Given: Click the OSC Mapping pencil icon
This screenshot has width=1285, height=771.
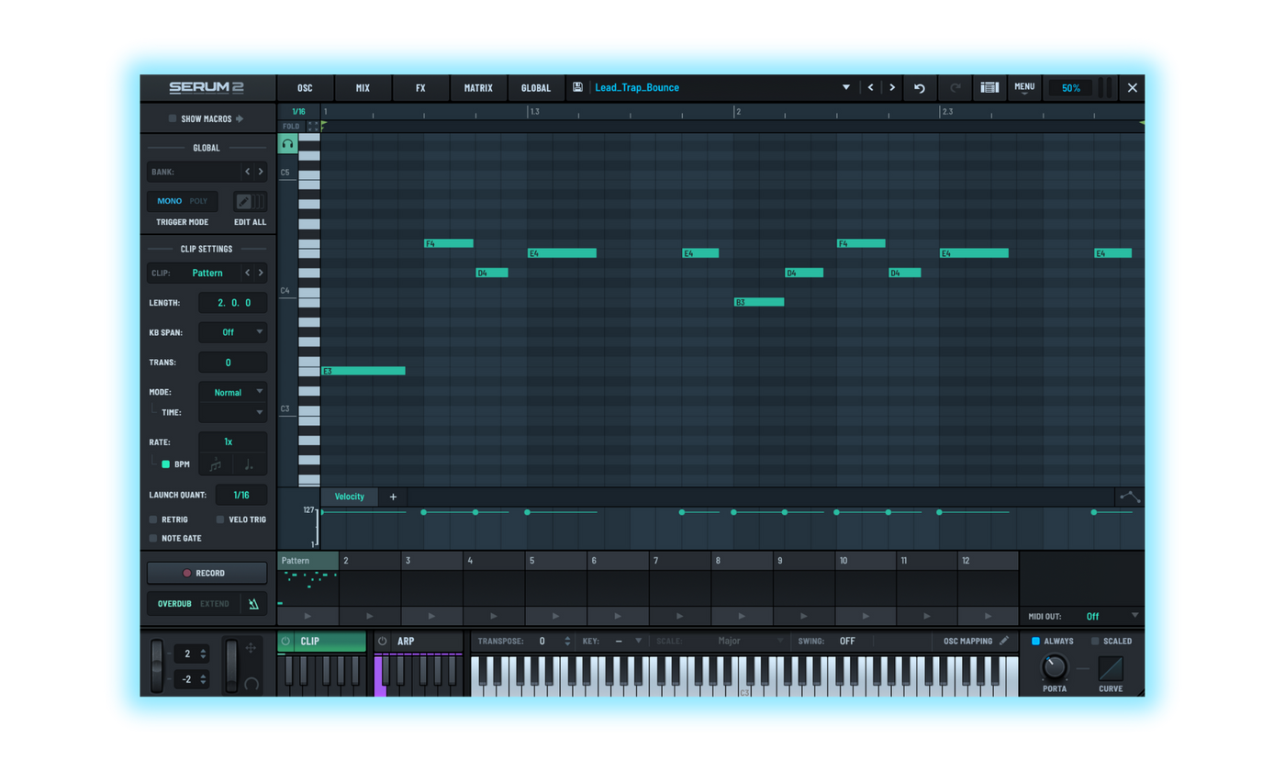Looking at the screenshot, I should click(1004, 641).
